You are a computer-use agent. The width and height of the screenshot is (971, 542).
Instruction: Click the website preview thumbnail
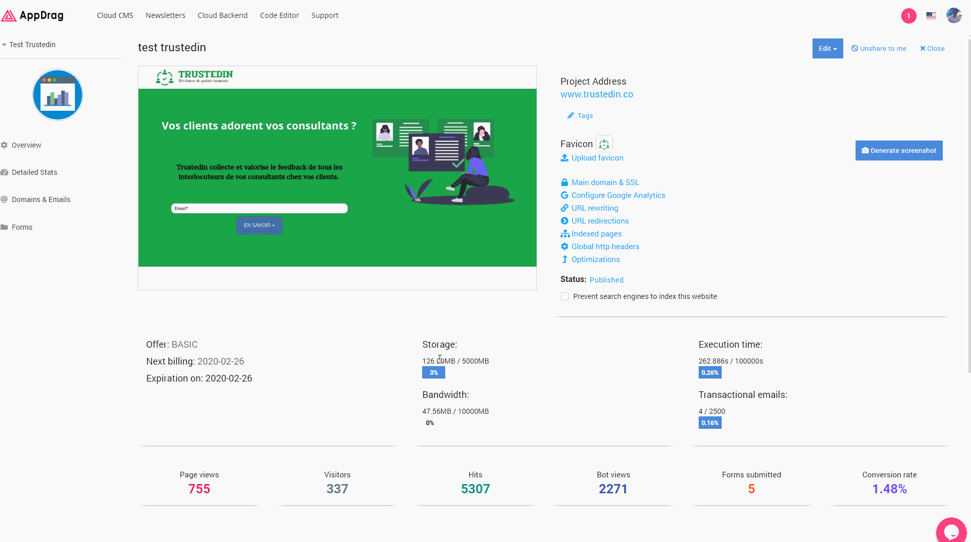pos(337,177)
